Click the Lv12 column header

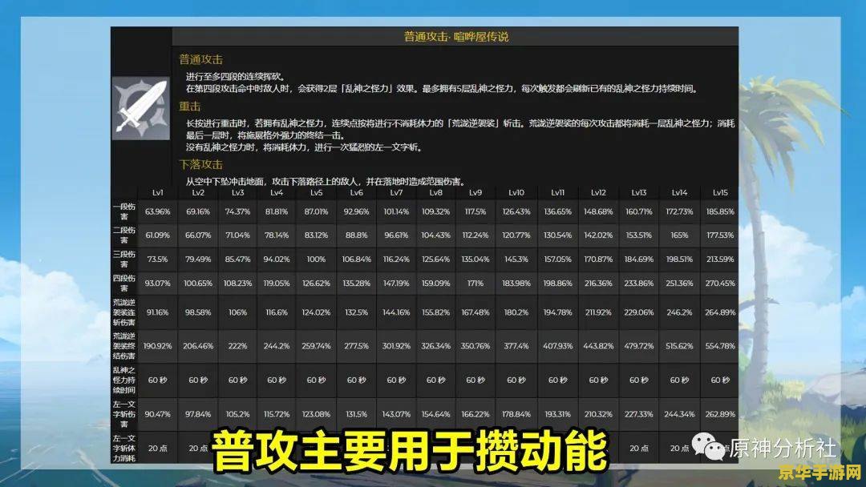click(x=598, y=192)
